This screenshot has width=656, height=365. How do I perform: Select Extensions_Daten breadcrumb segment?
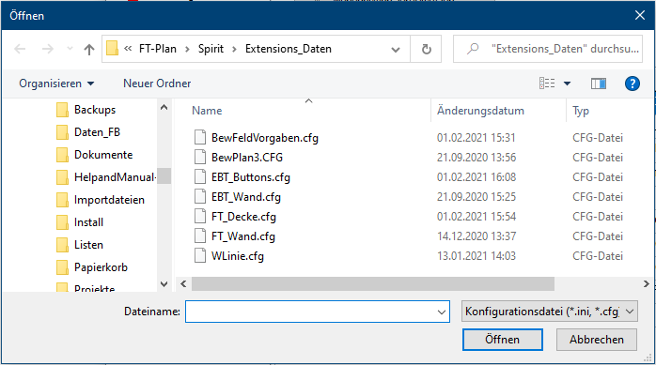[x=289, y=49]
